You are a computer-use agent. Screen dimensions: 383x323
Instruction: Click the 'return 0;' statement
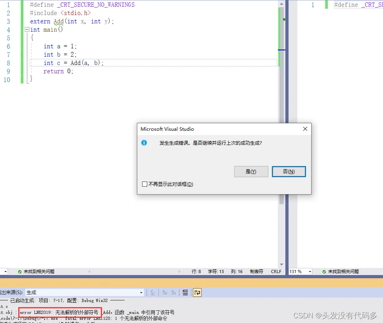coord(58,71)
